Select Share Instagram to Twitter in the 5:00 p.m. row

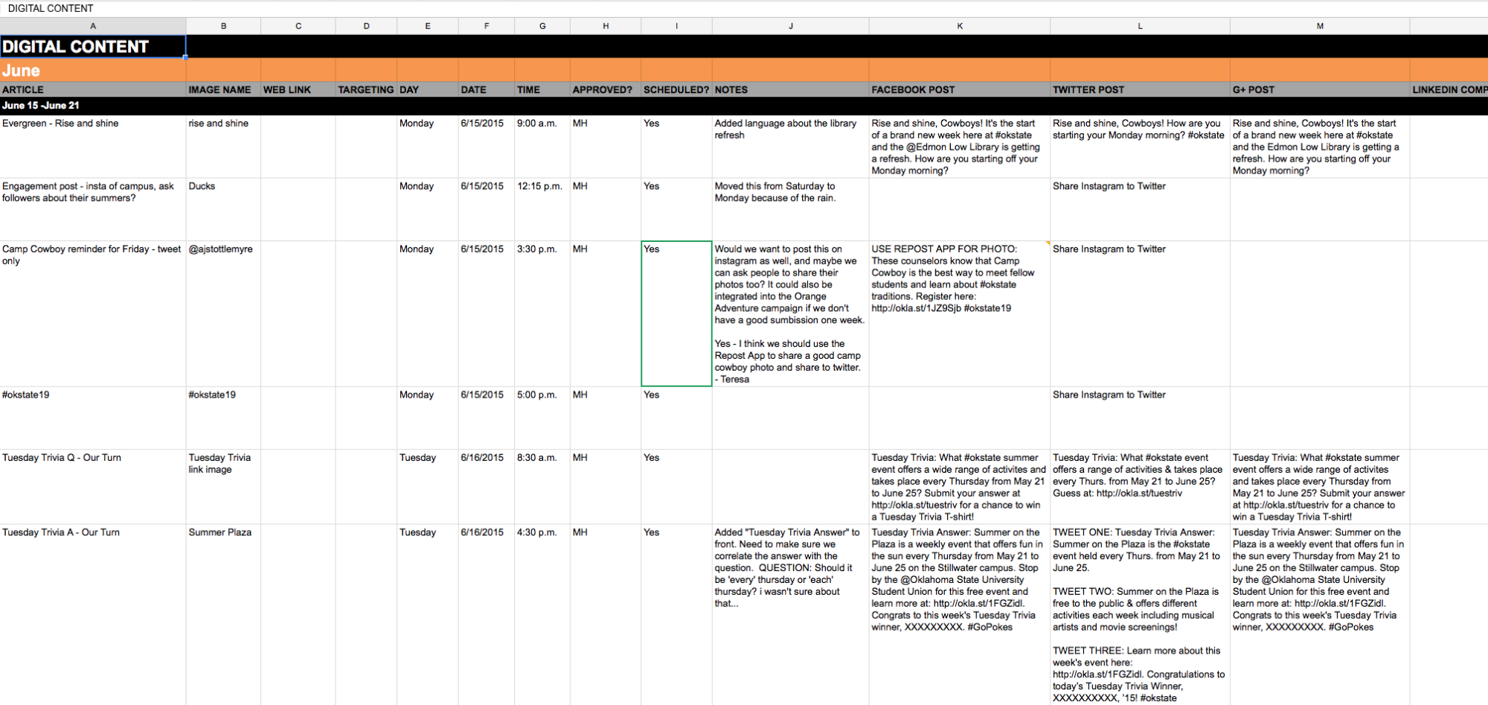(x=1140, y=418)
